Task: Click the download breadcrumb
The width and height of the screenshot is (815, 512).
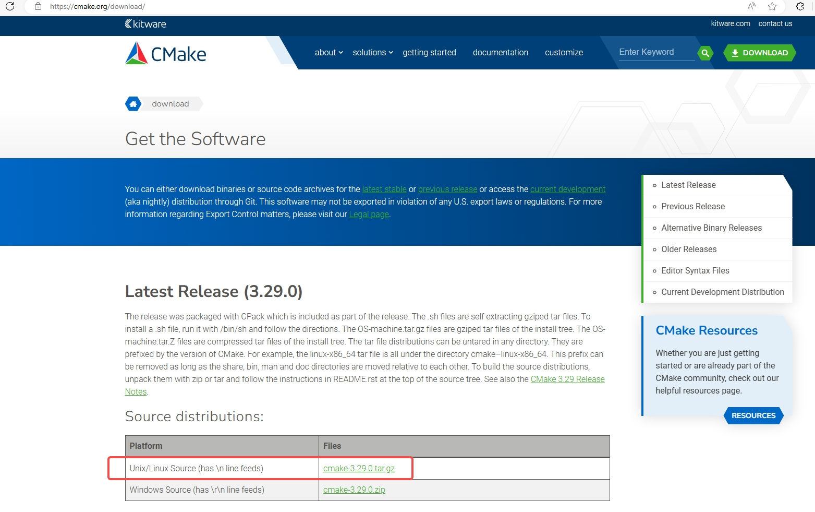Action: click(171, 104)
